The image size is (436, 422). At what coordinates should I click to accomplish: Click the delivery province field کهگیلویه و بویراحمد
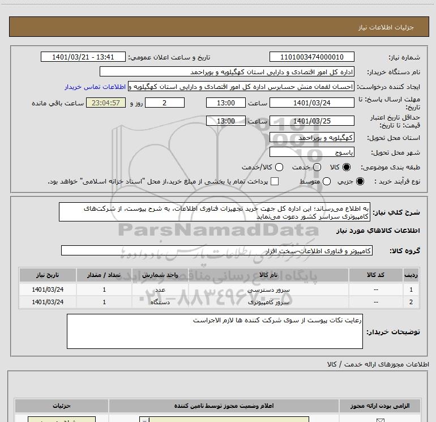(311, 138)
